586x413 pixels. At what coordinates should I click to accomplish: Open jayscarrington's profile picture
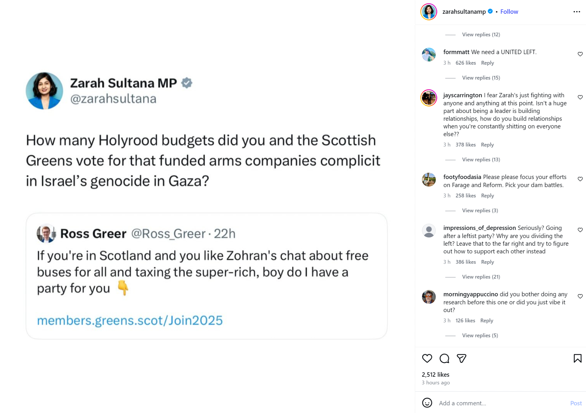click(429, 98)
